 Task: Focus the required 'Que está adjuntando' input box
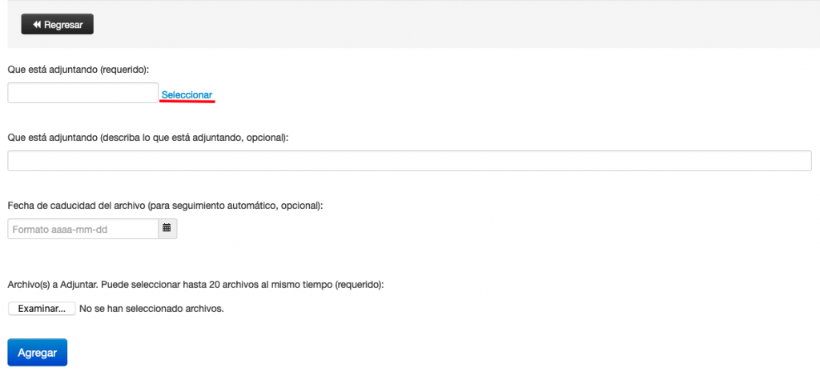pos(82,93)
